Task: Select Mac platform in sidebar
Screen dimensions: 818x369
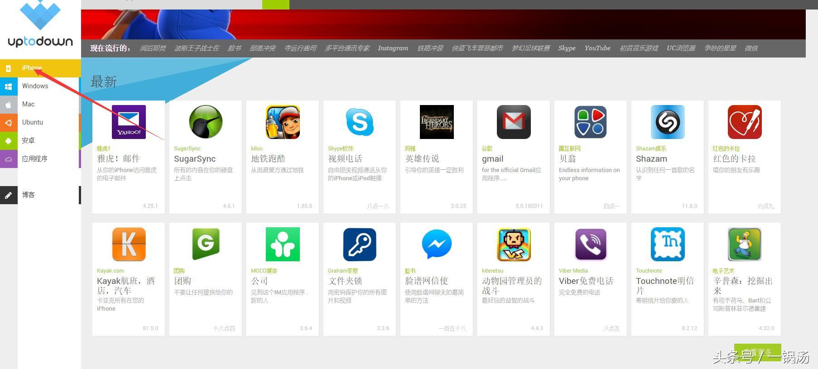Action: pyautogui.click(x=28, y=104)
